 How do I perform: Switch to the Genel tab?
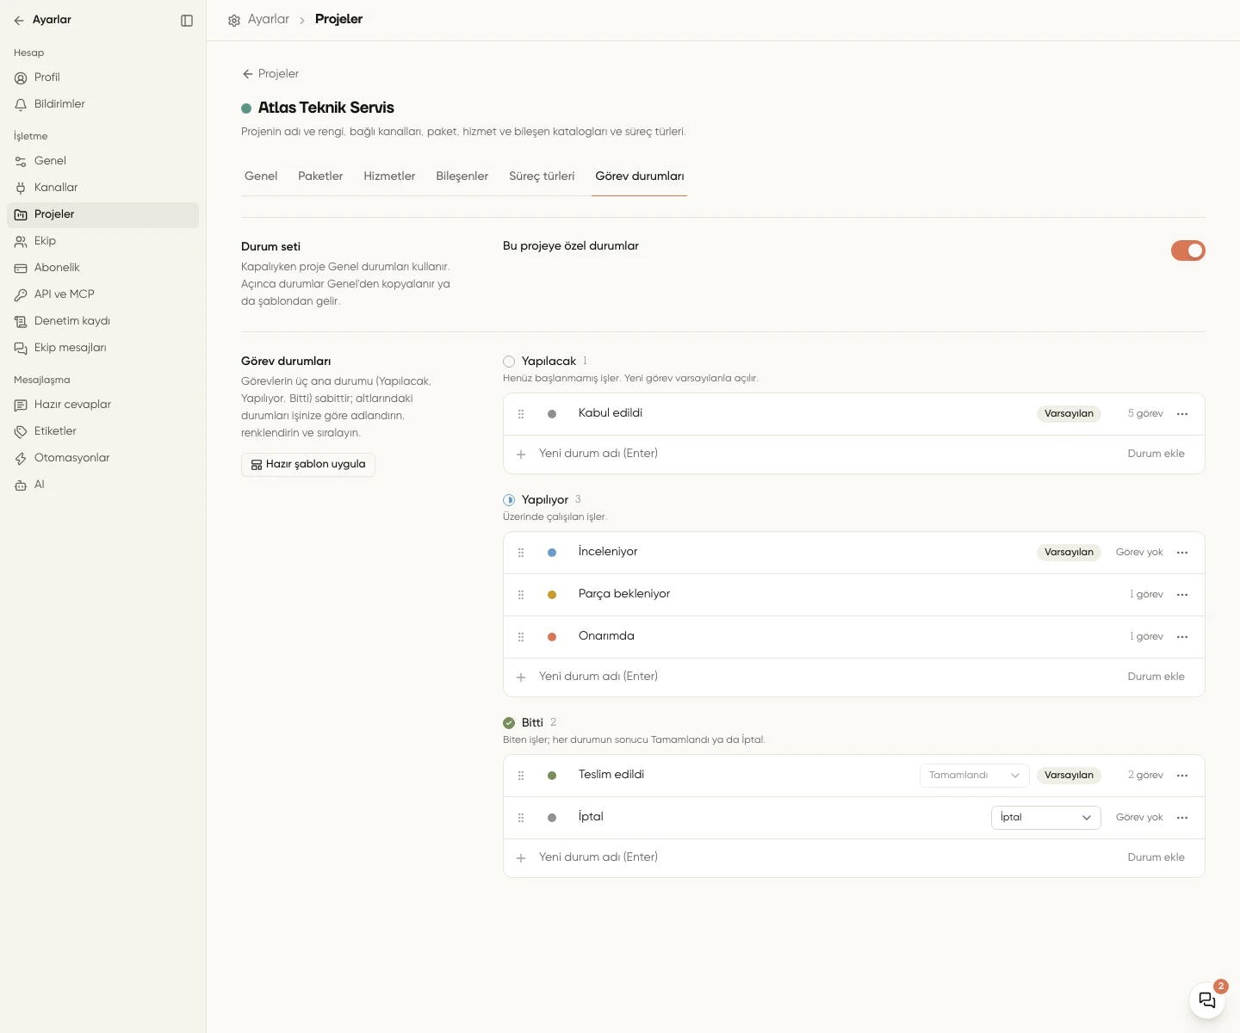(261, 176)
